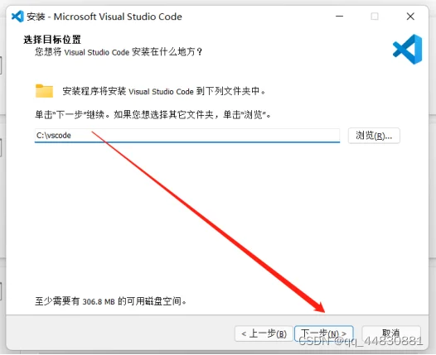Close the VS Code setup window
This screenshot has height=355, width=436.
tap(410, 17)
